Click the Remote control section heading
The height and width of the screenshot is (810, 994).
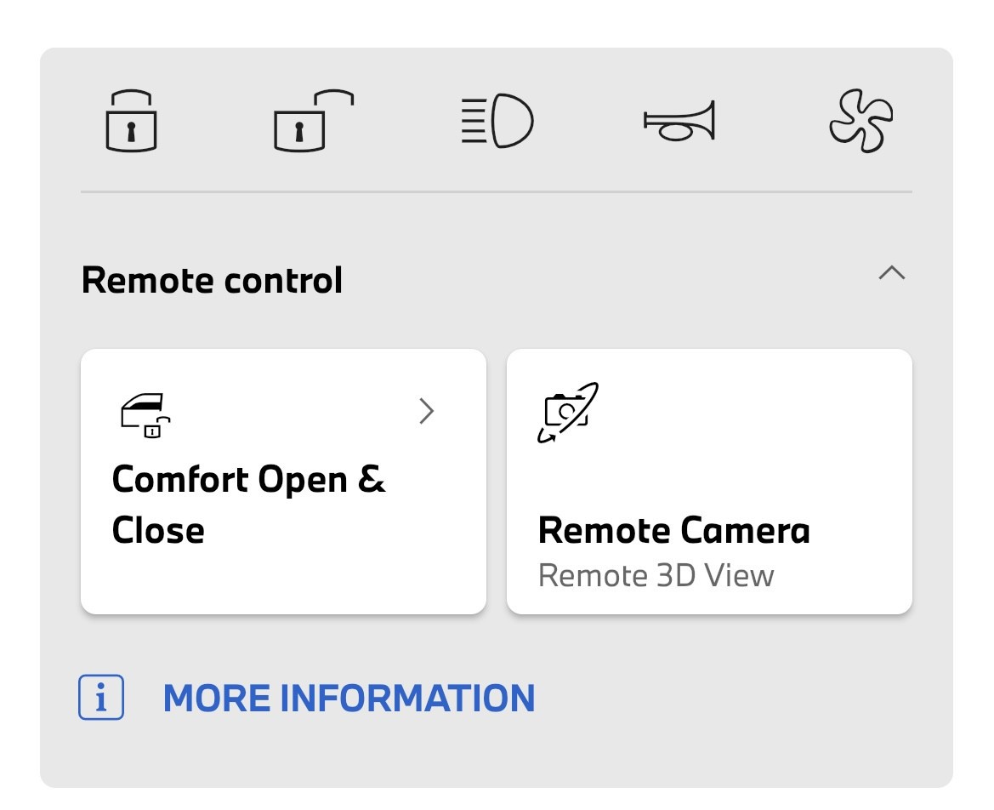coord(212,281)
